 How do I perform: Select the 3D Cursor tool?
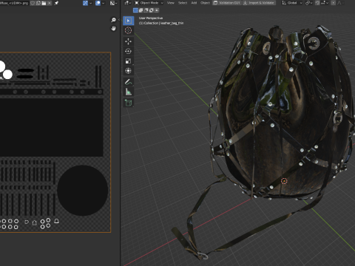tap(128, 30)
